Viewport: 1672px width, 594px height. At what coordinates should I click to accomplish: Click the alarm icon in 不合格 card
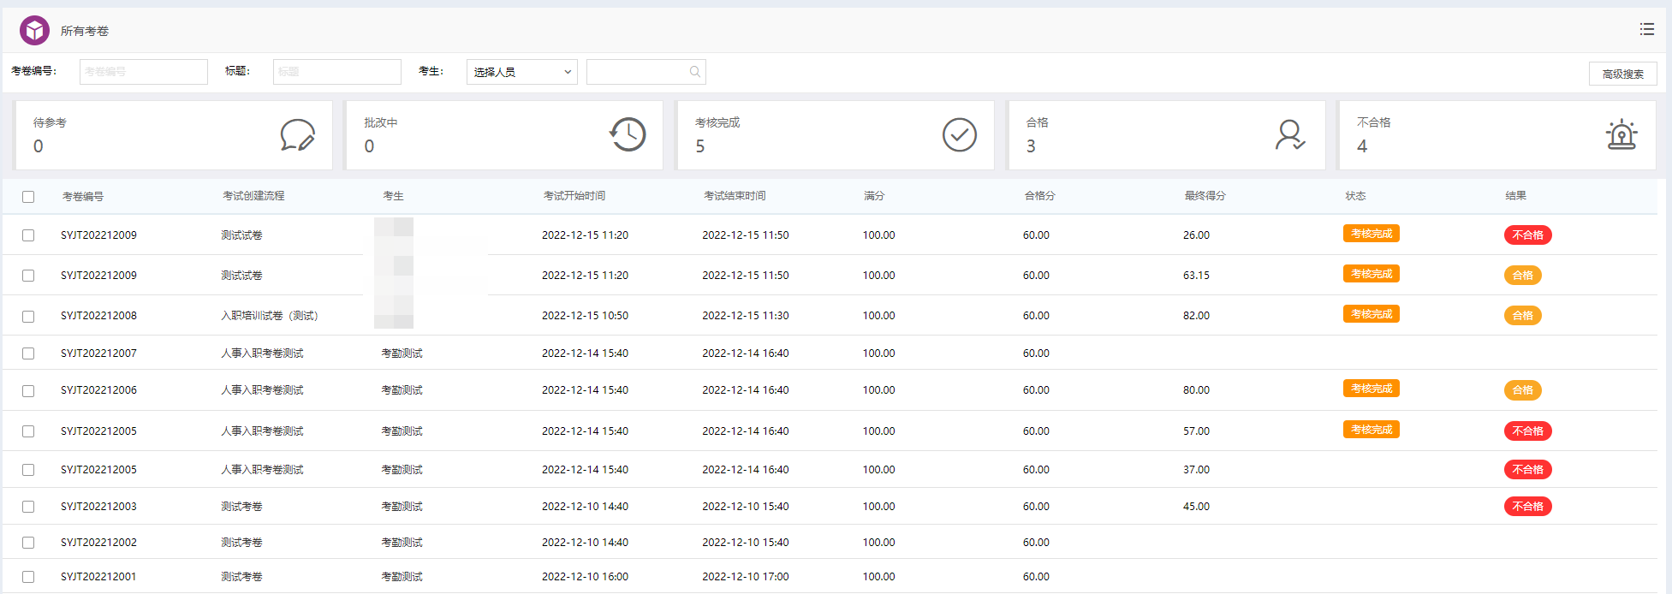(1621, 134)
